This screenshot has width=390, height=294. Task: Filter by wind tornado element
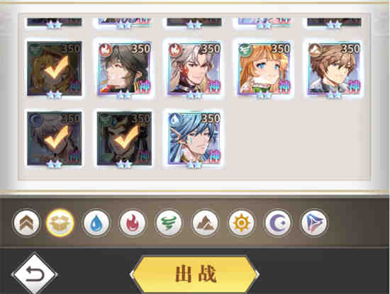169,223
